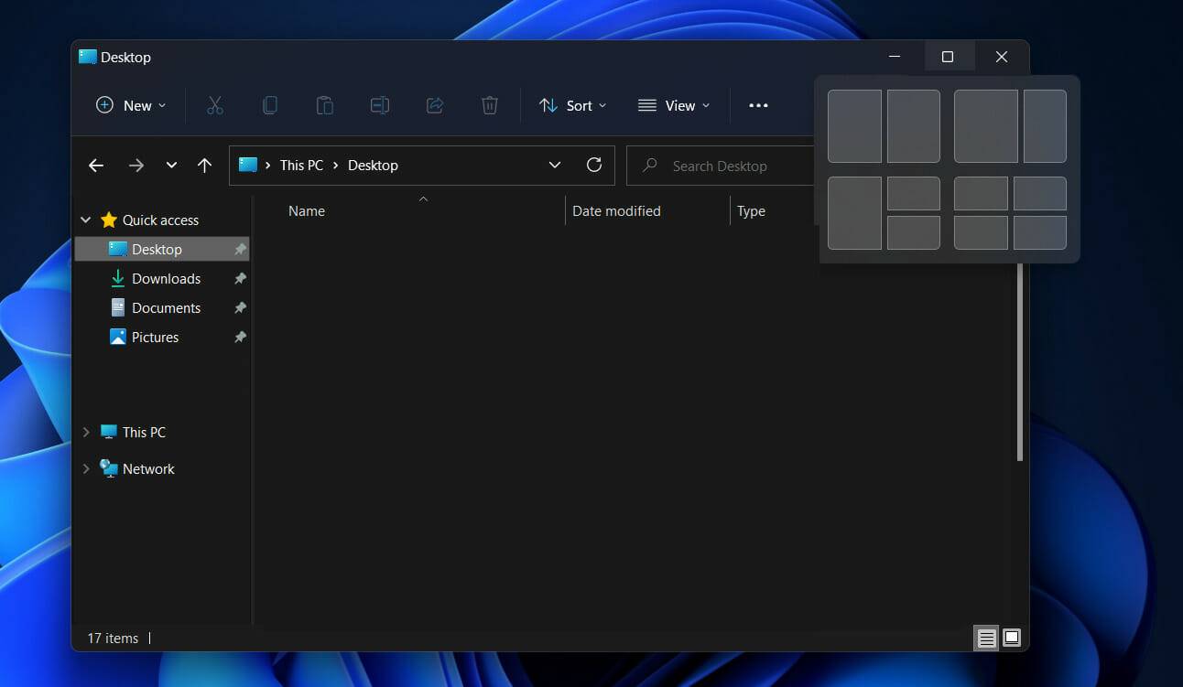Screen dimensions: 1183x687
Task: Choose the four-quadrant snap layout top-left zone
Action: point(981,193)
